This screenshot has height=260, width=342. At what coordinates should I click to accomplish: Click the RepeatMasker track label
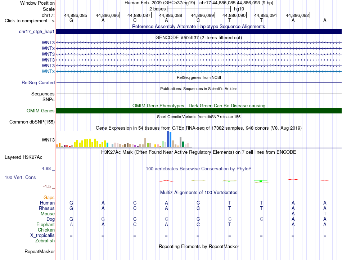(40, 251)
